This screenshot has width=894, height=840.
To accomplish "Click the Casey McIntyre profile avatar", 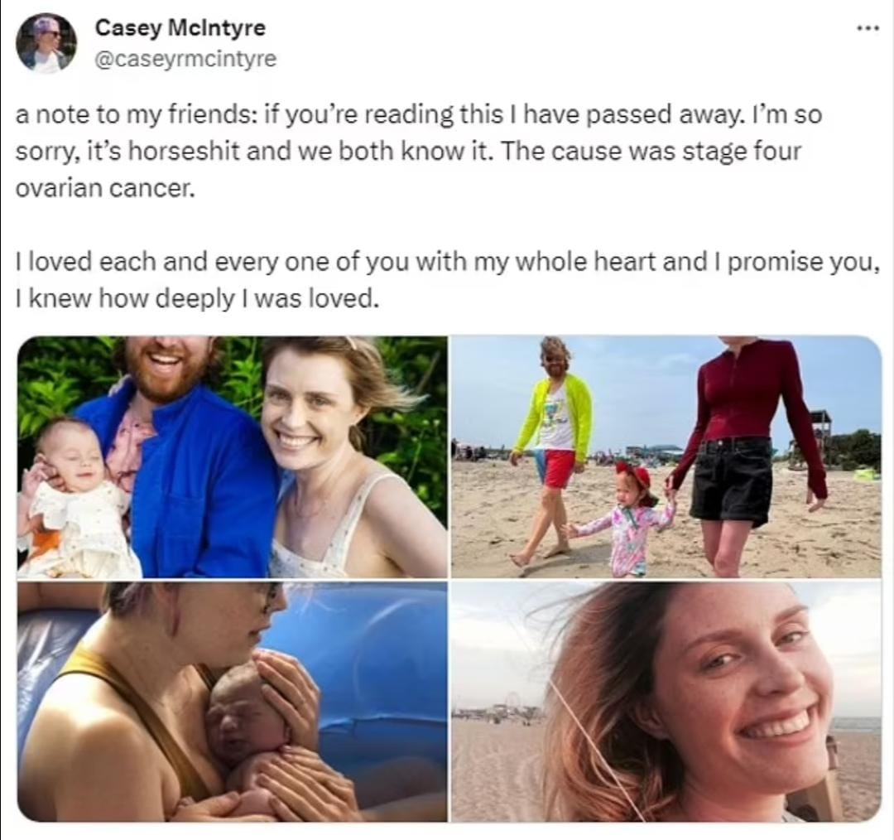I will coord(46,43).
